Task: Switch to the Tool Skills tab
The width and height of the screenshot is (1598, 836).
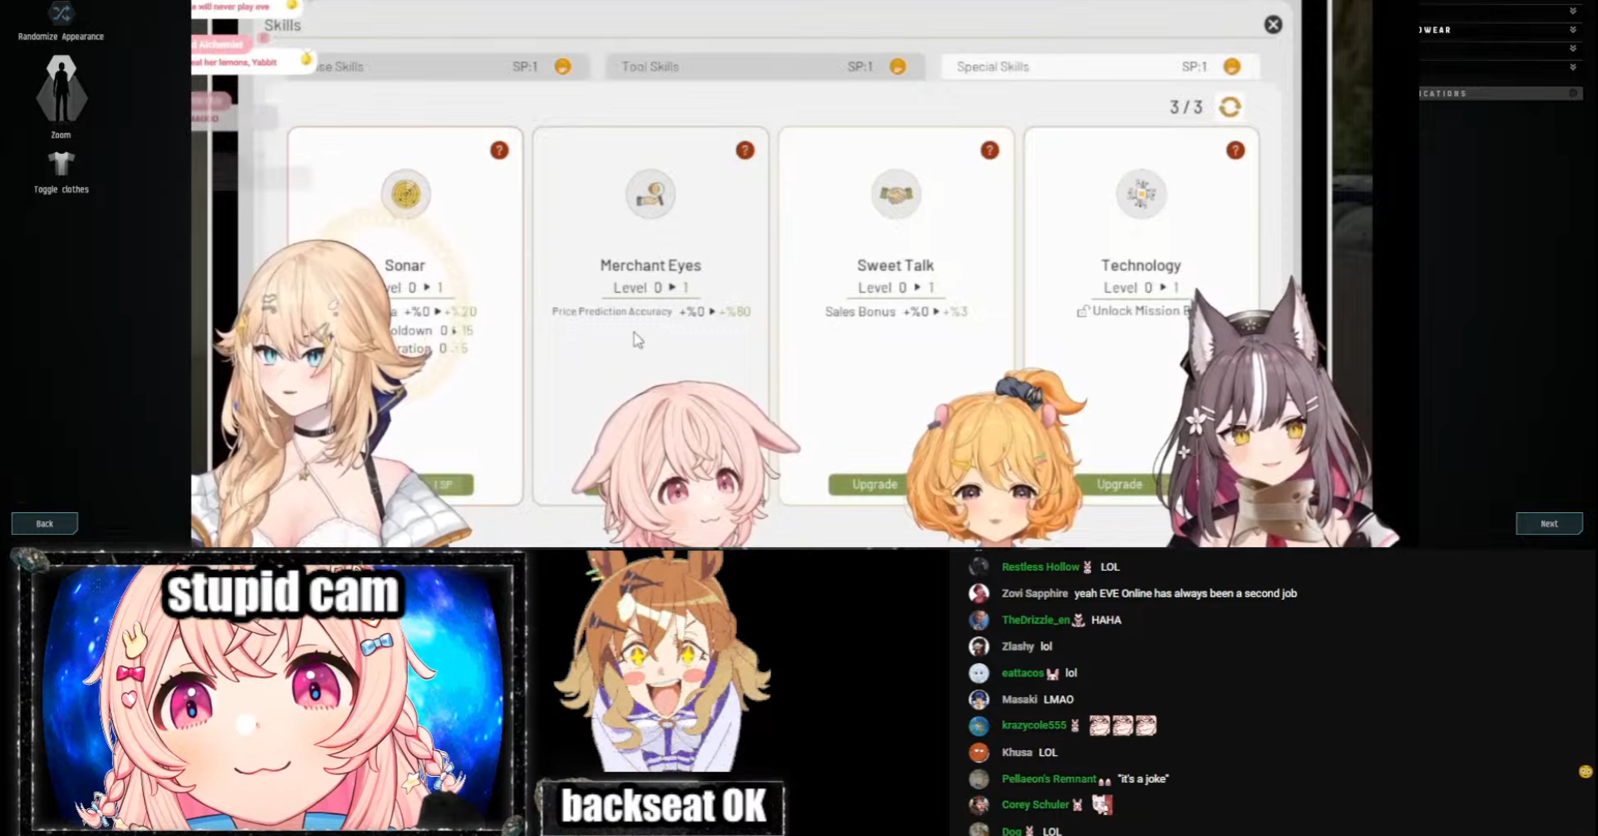Action: click(765, 66)
